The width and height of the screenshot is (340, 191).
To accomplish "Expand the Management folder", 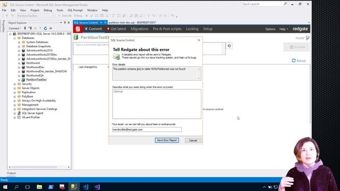I will click(14, 105).
